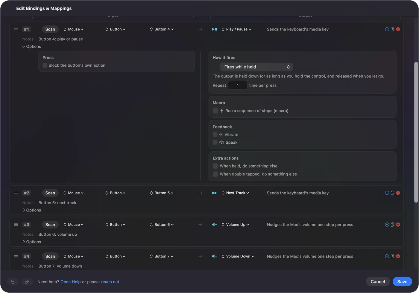The image size is (419, 293).
Task: Copy the Volume Up binding
Action: pyautogui.click(x=392, y=225)
